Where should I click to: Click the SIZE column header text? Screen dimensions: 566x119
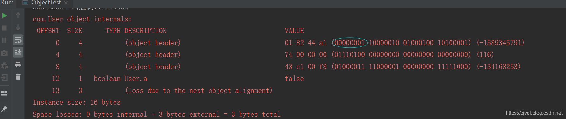75,31
